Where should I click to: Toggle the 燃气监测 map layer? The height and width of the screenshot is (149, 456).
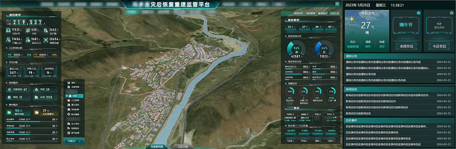(73, 133)
